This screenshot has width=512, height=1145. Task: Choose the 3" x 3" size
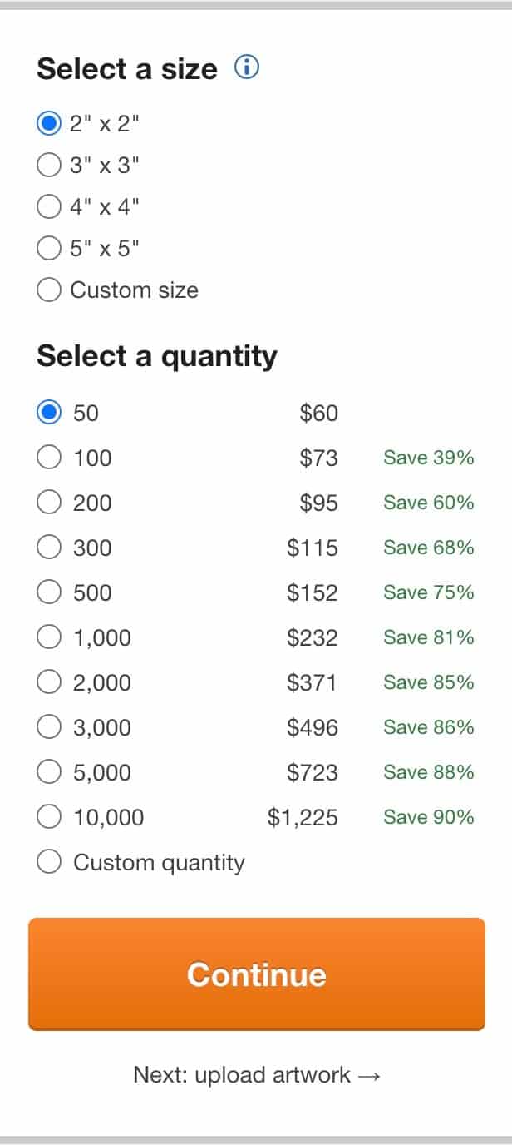[50, 166]
